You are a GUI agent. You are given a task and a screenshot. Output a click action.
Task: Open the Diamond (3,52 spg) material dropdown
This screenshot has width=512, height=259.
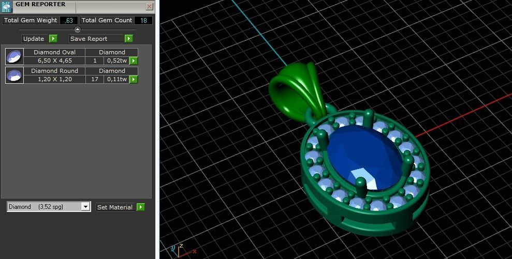[x=85, y=207]
